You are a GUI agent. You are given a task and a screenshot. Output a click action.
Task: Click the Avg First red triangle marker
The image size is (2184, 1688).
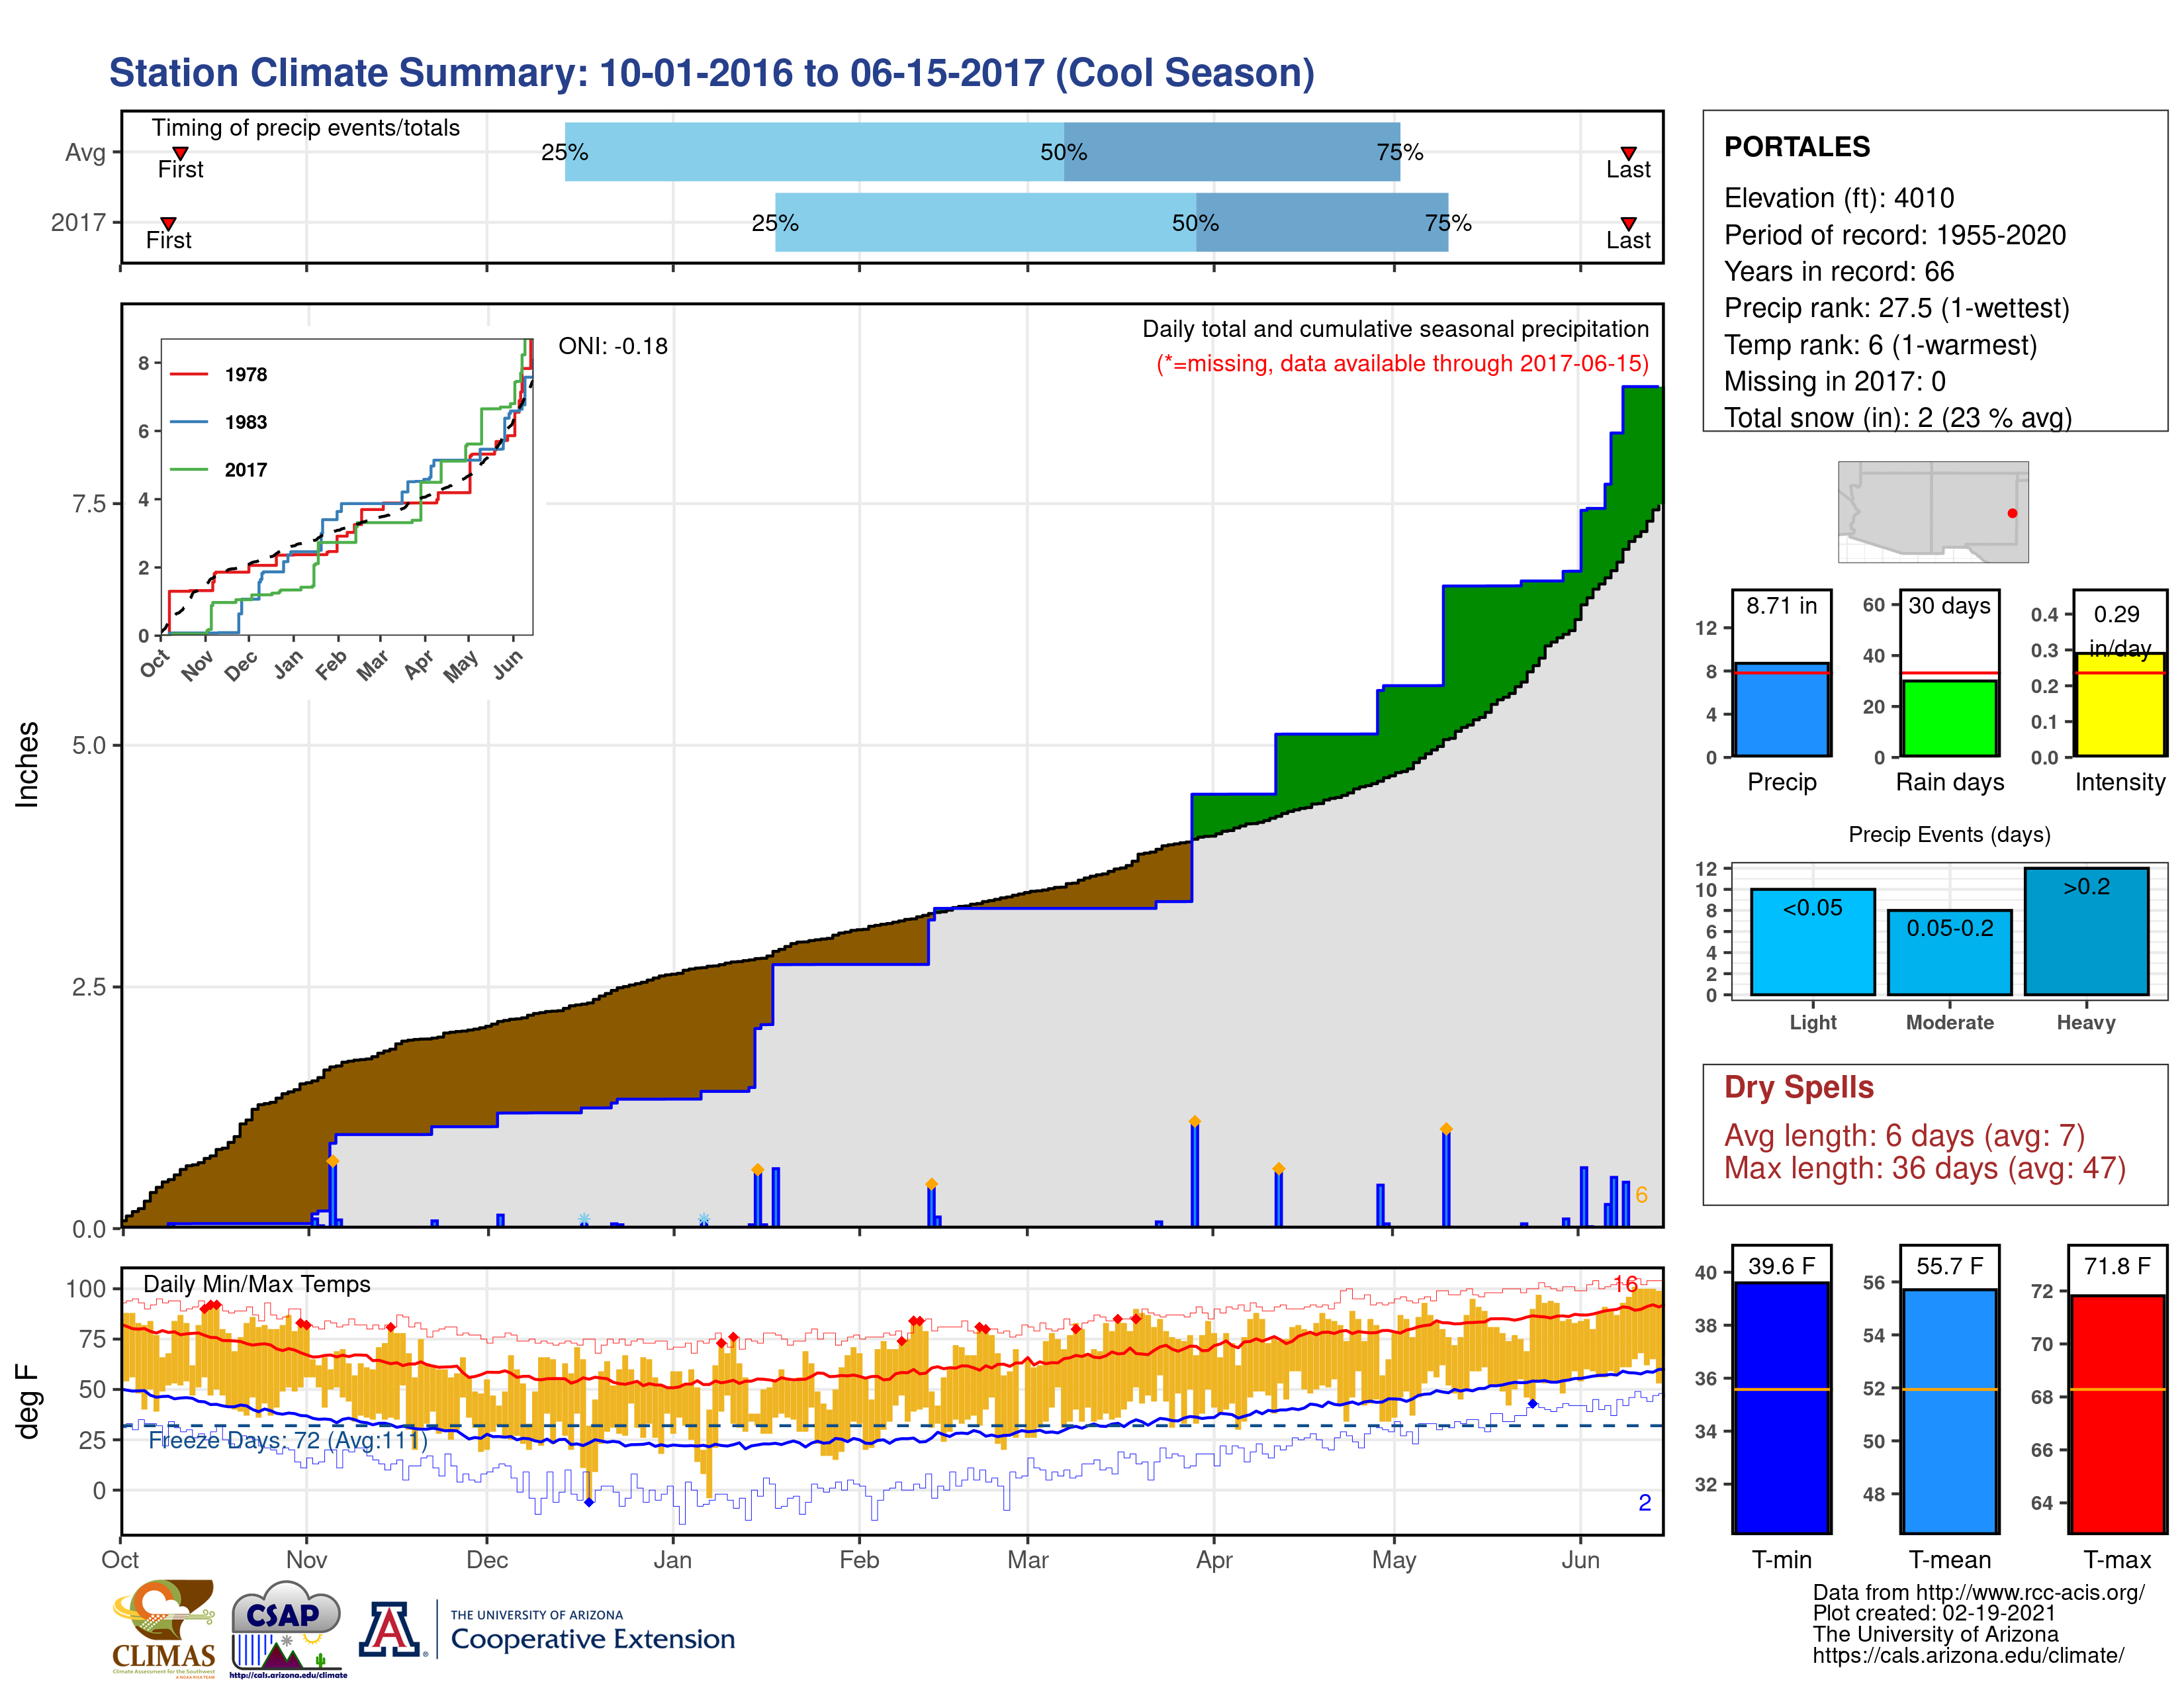click(180, 153)
